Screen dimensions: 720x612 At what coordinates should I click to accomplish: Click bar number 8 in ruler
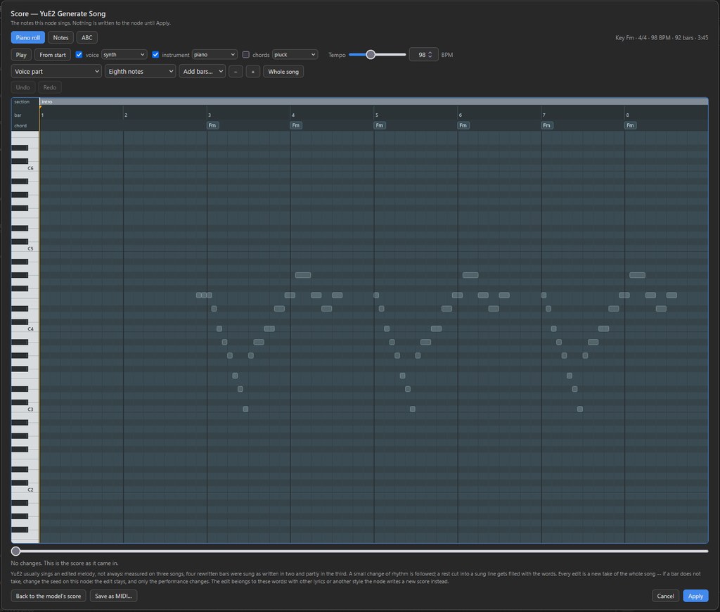627,115
